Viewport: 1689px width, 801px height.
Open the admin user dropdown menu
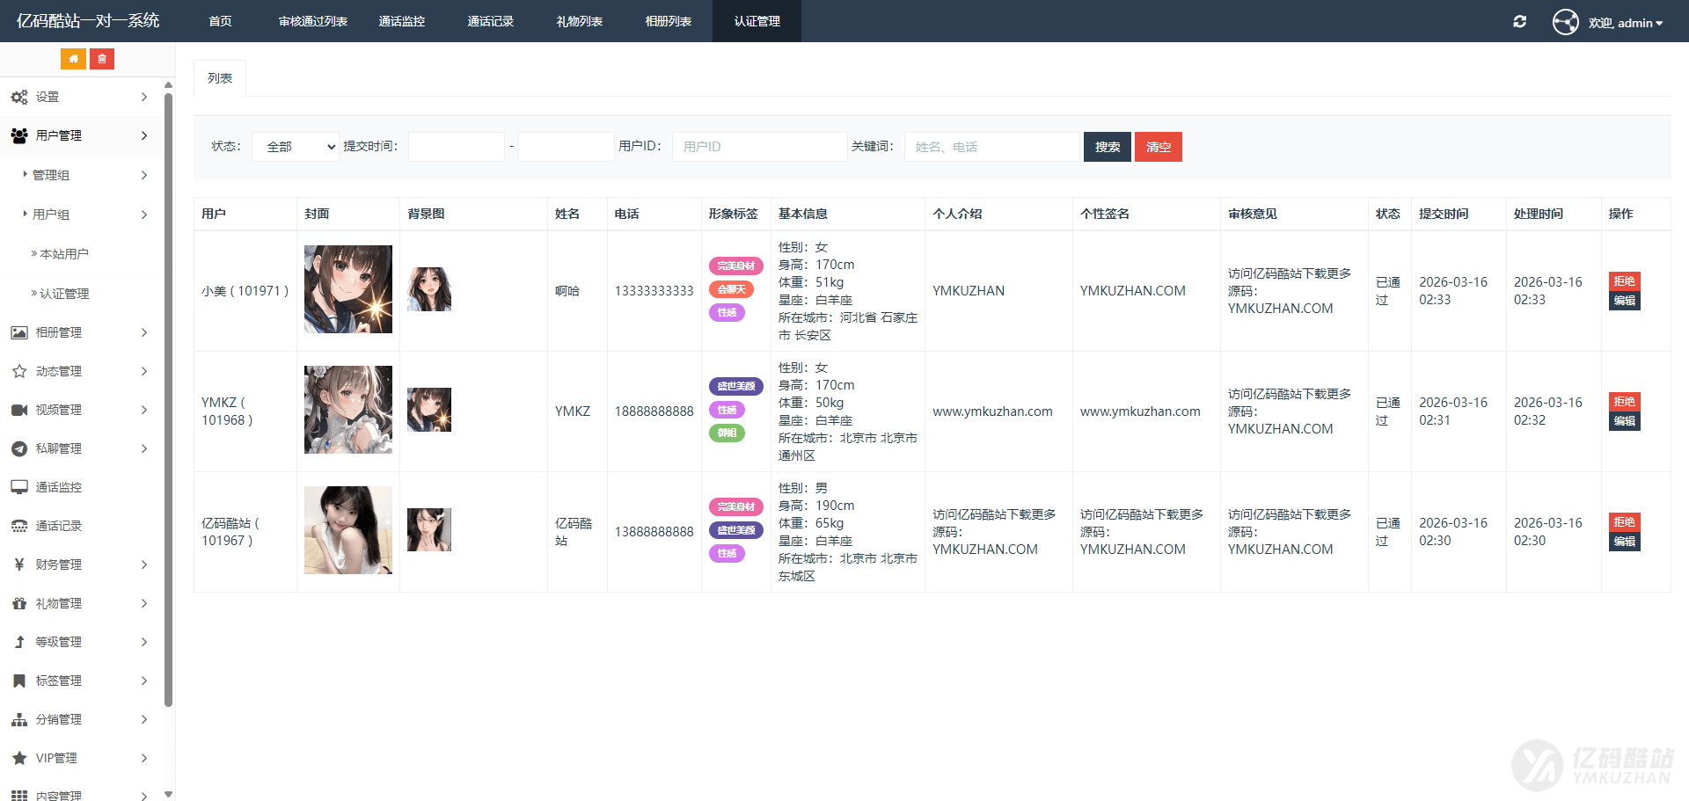click(x=1626, y=23)
